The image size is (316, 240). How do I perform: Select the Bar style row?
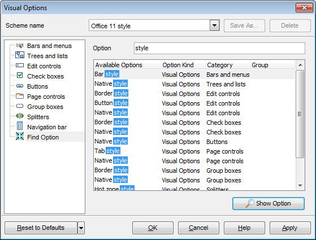(x=194, y=75)
